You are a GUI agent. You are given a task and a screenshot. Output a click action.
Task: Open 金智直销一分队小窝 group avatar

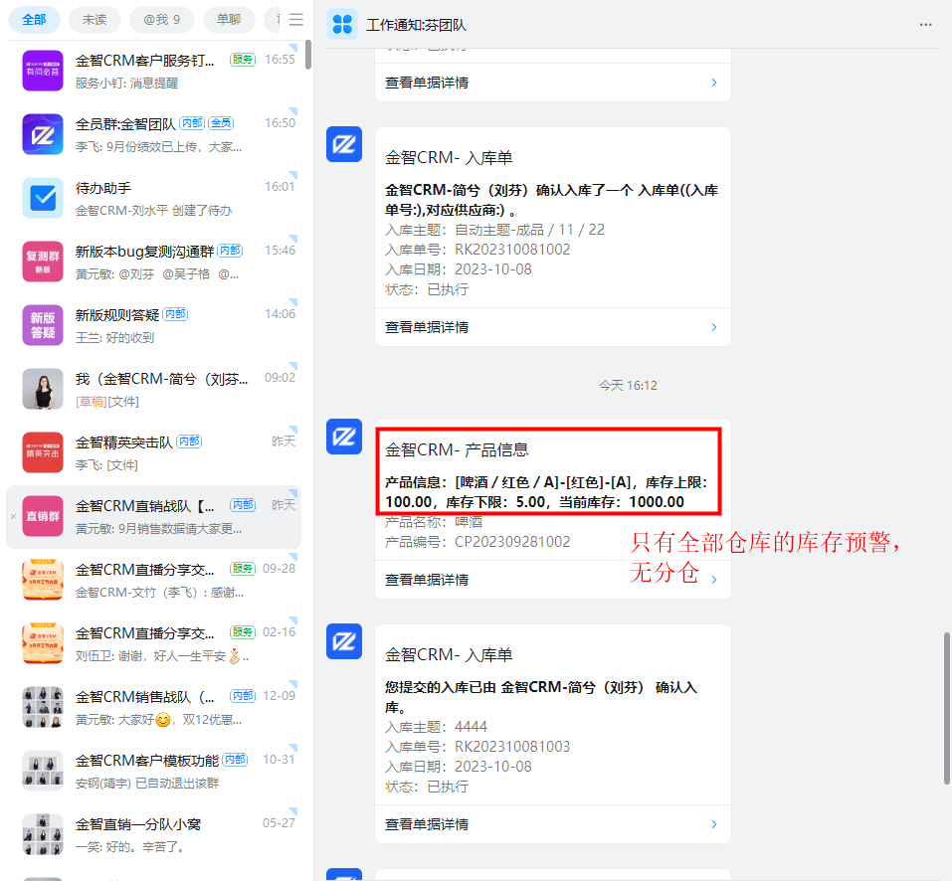coord(43,835)
